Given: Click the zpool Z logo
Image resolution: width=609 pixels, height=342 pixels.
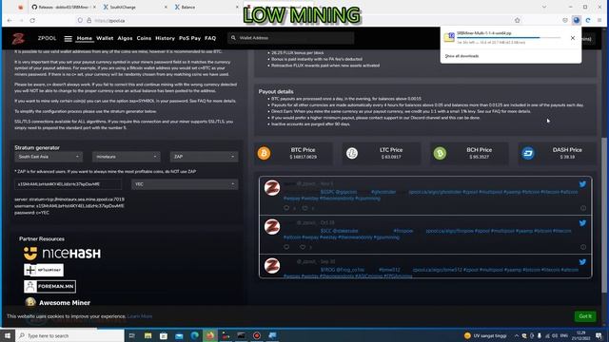Looking at the screenshot, I should click(x=18, y=38).
